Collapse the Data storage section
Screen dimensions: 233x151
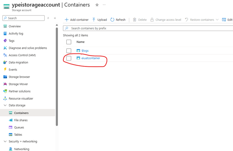5,105
